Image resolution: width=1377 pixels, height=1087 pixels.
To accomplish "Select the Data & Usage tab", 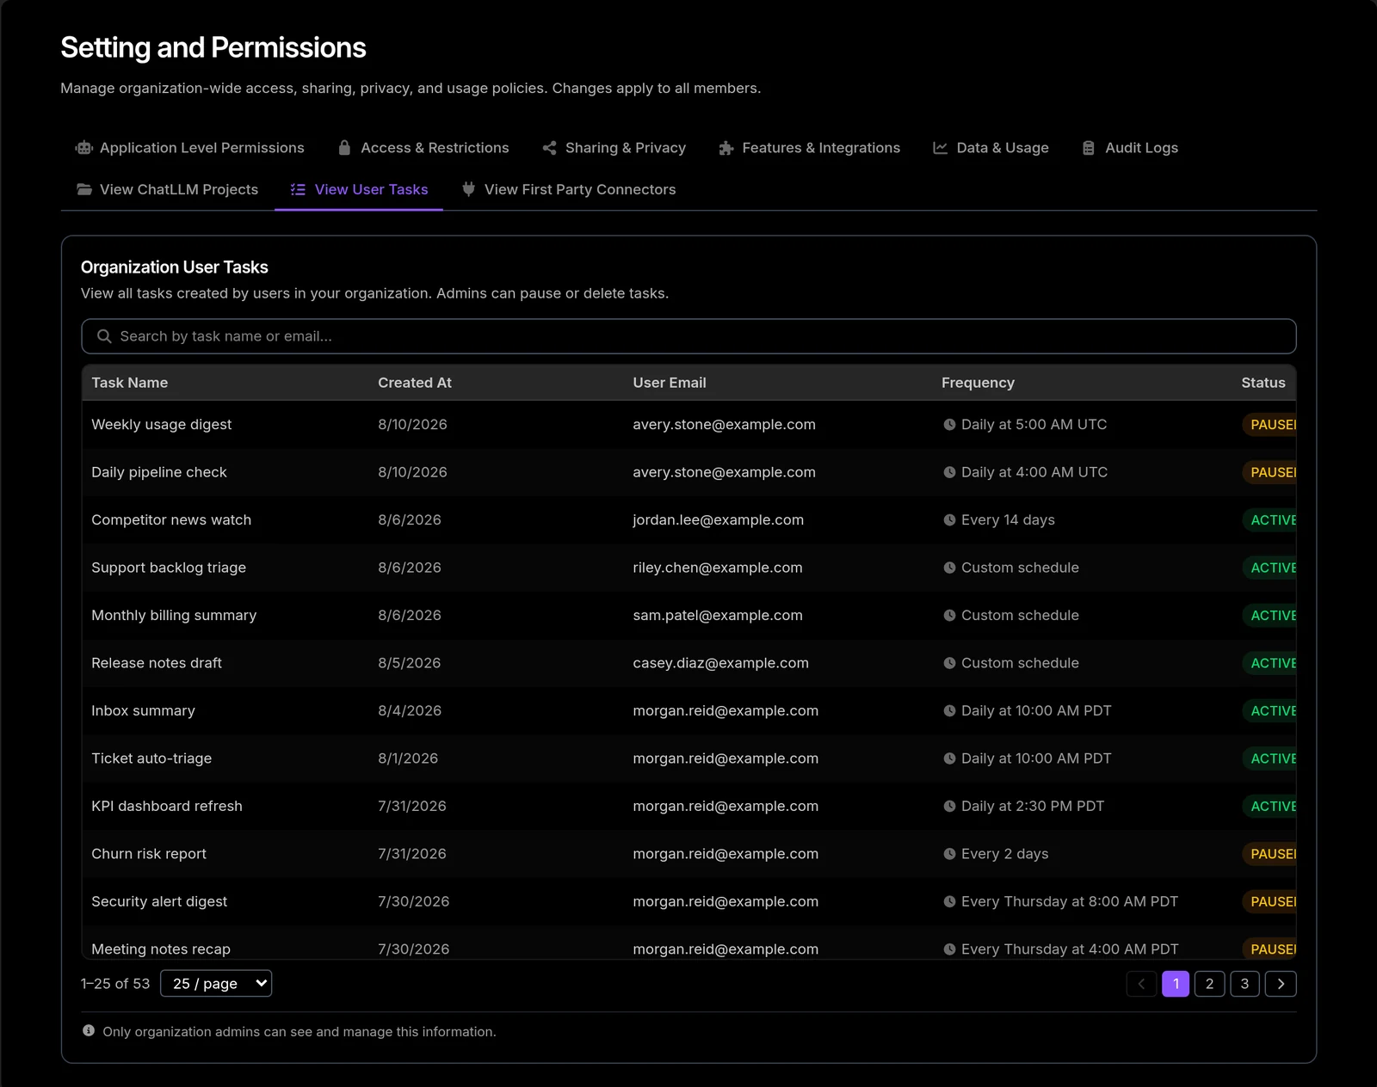I will tap(991, 148).
